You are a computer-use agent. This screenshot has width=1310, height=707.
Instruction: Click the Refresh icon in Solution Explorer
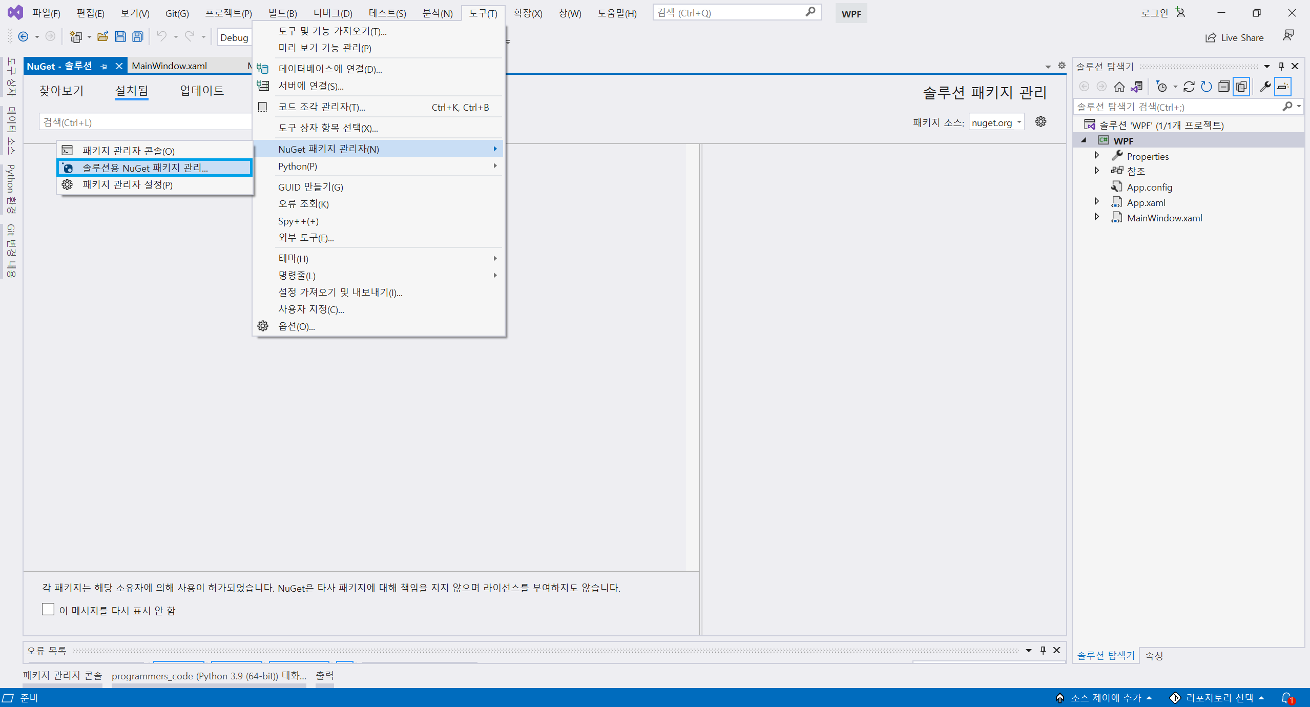1207,87
